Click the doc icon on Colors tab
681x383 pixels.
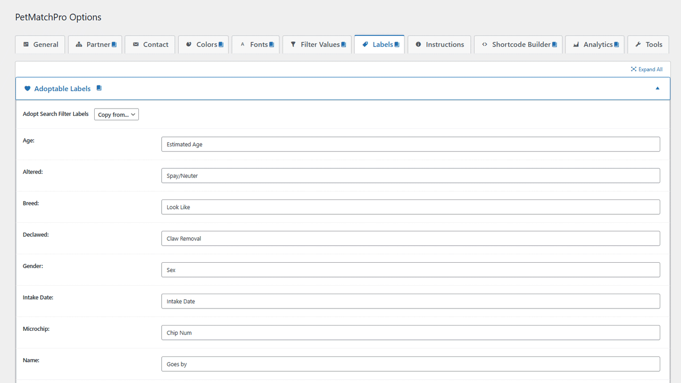coord(220,45)
